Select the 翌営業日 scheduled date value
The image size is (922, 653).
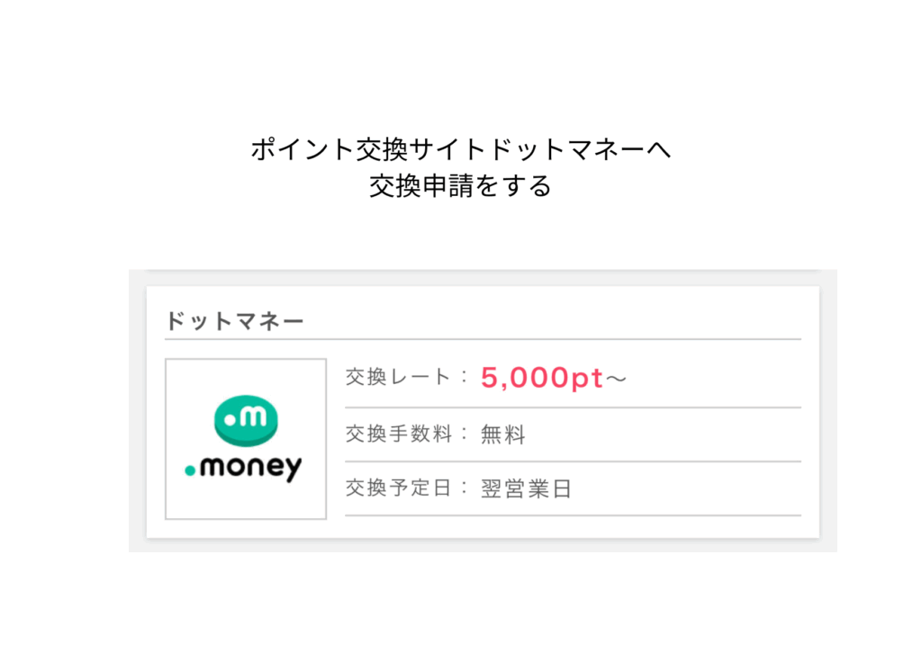click(527, 489)
